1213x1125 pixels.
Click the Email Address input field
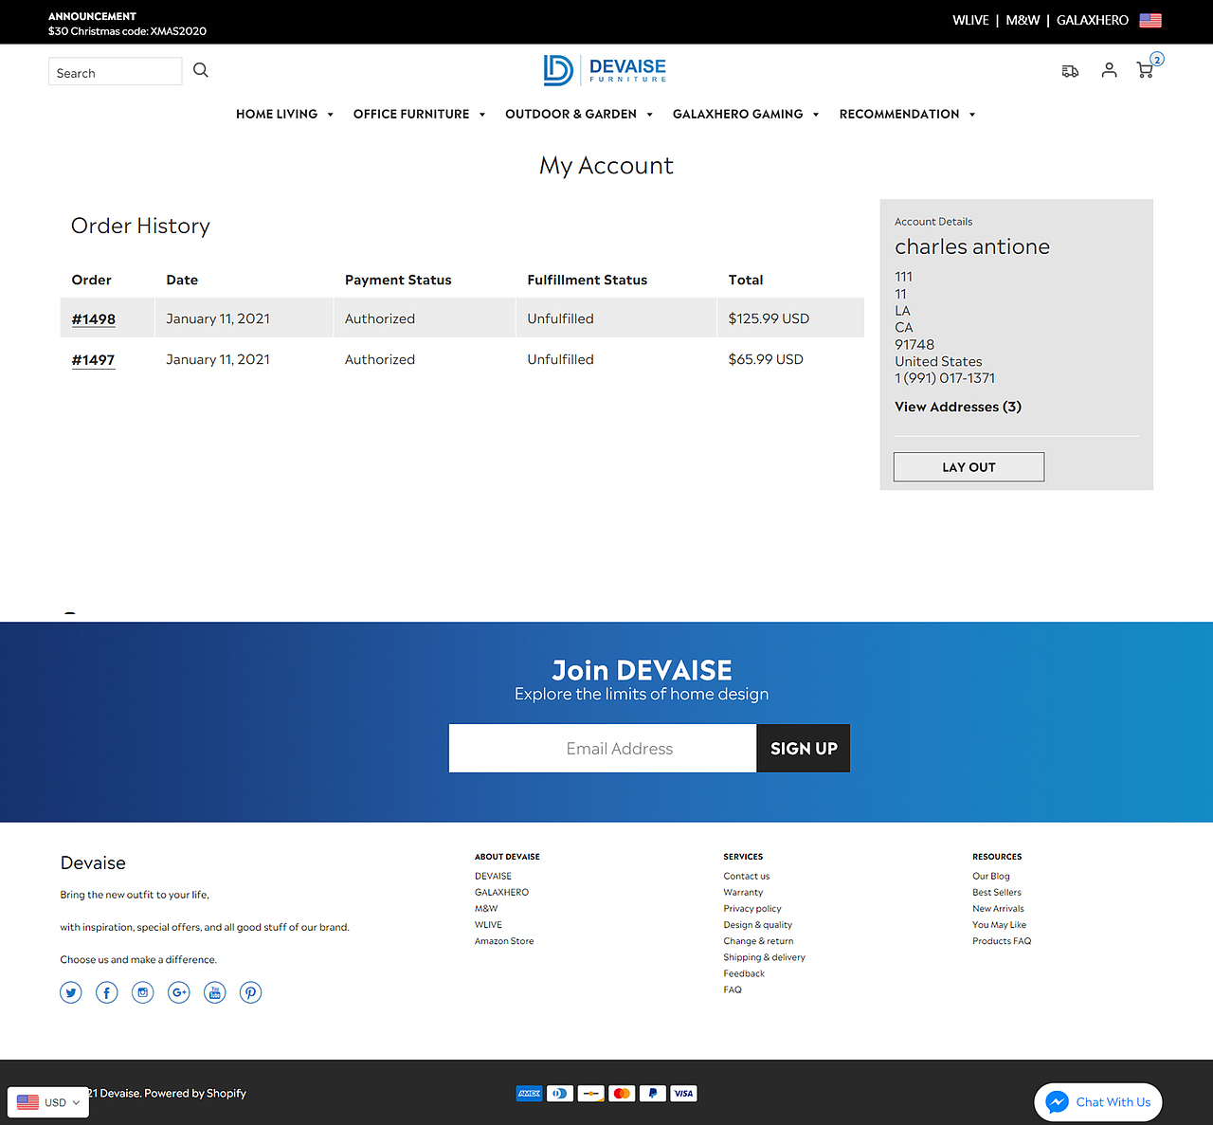point(603,749)
